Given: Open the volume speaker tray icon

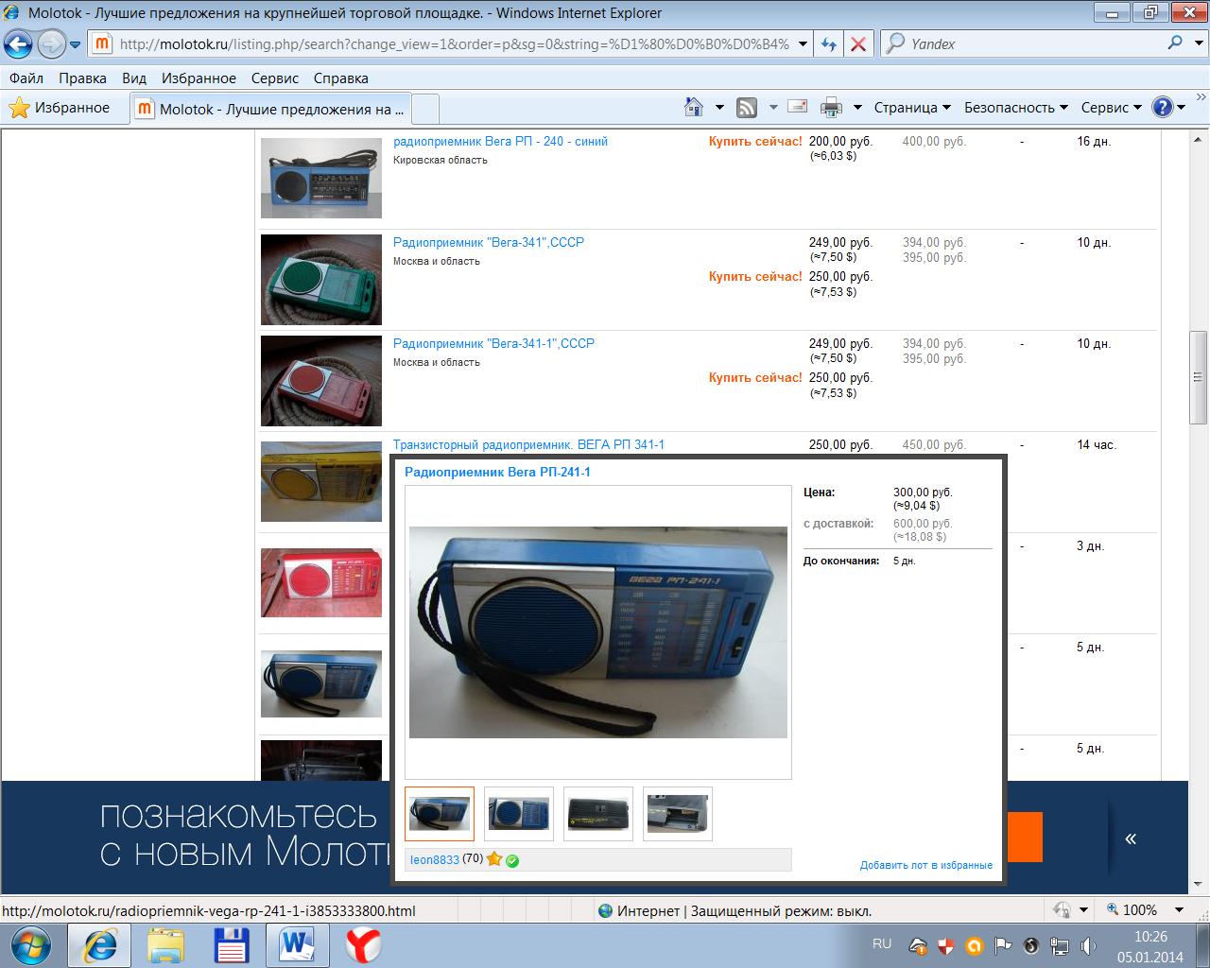Looking at the screenshot, I should coord(1088,945).
